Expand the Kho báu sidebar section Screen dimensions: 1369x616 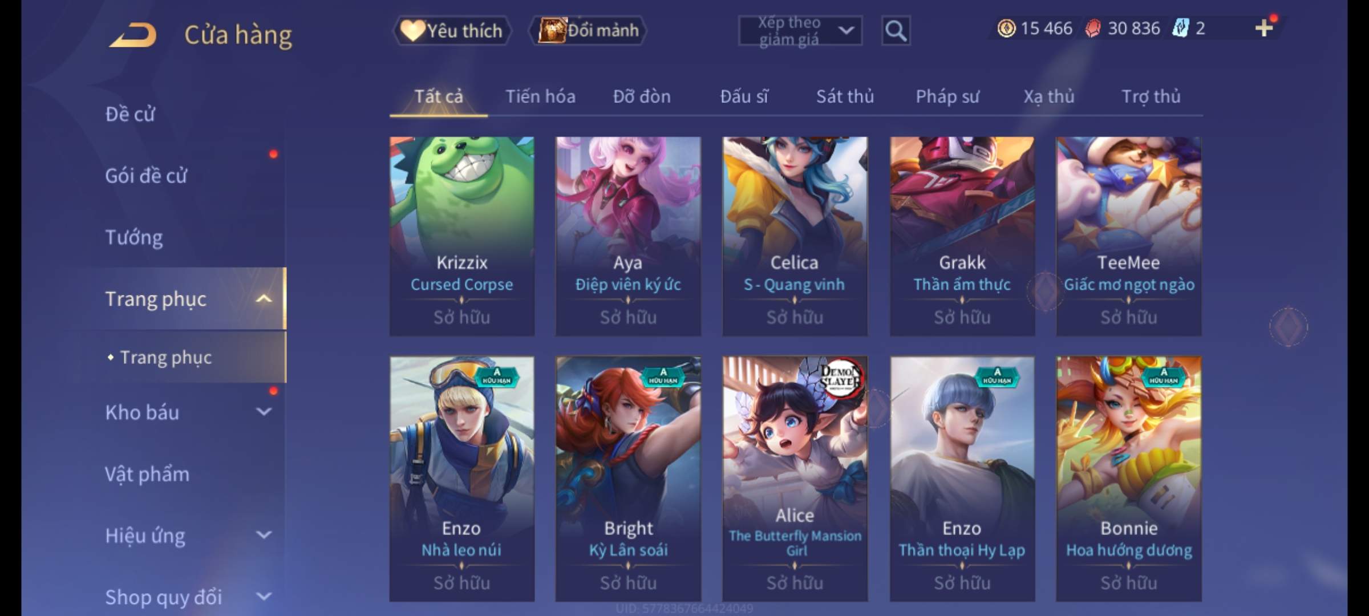[264, 412]
